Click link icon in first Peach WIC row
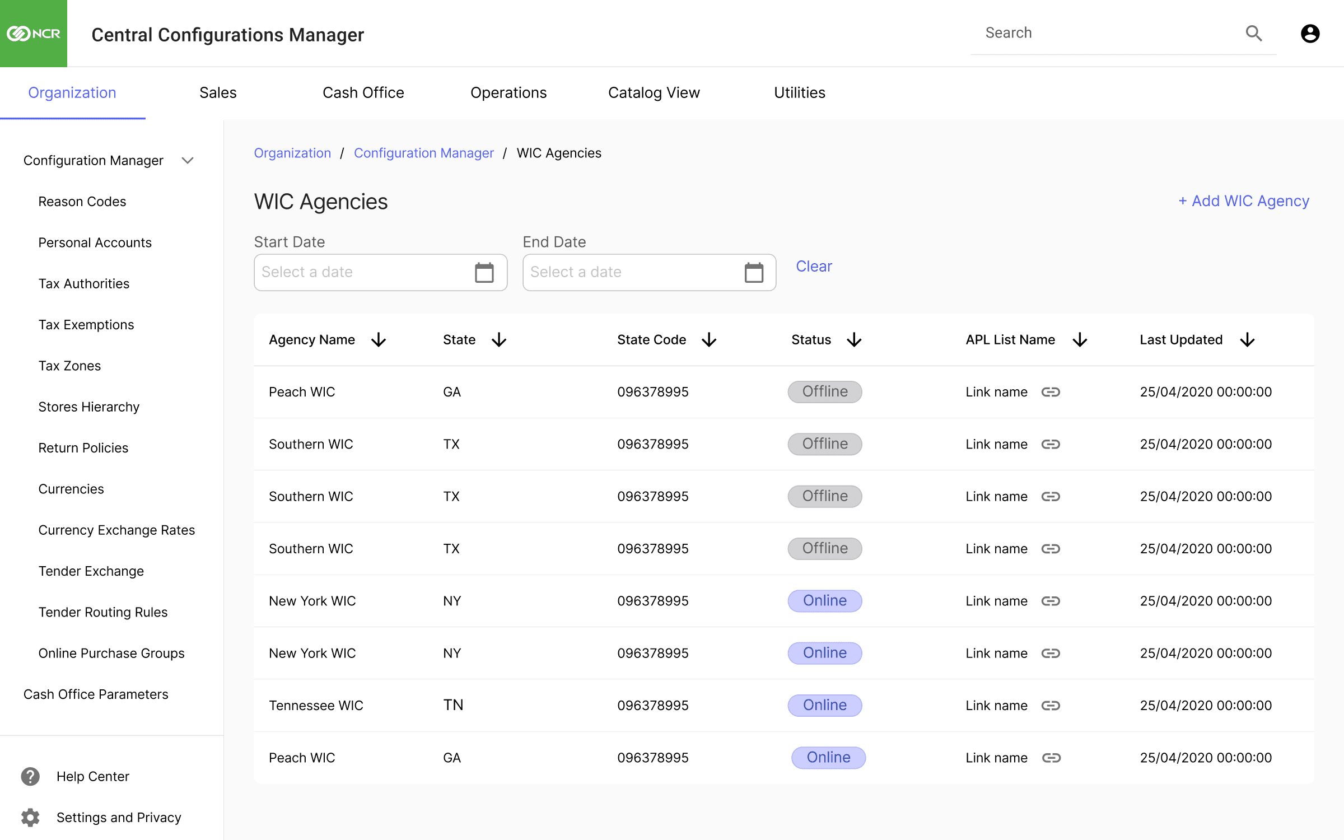 1051,392
